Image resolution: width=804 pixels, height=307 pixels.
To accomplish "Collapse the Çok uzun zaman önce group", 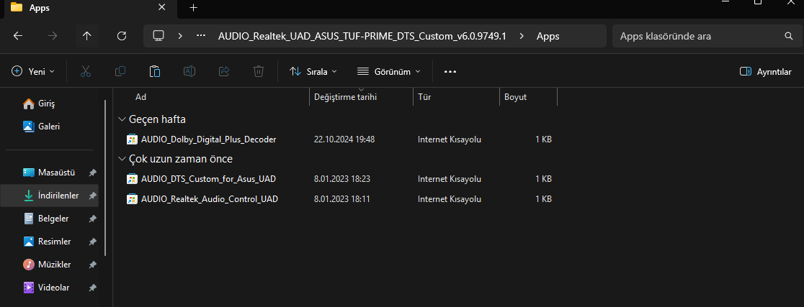I will click(x=120, y=159).
